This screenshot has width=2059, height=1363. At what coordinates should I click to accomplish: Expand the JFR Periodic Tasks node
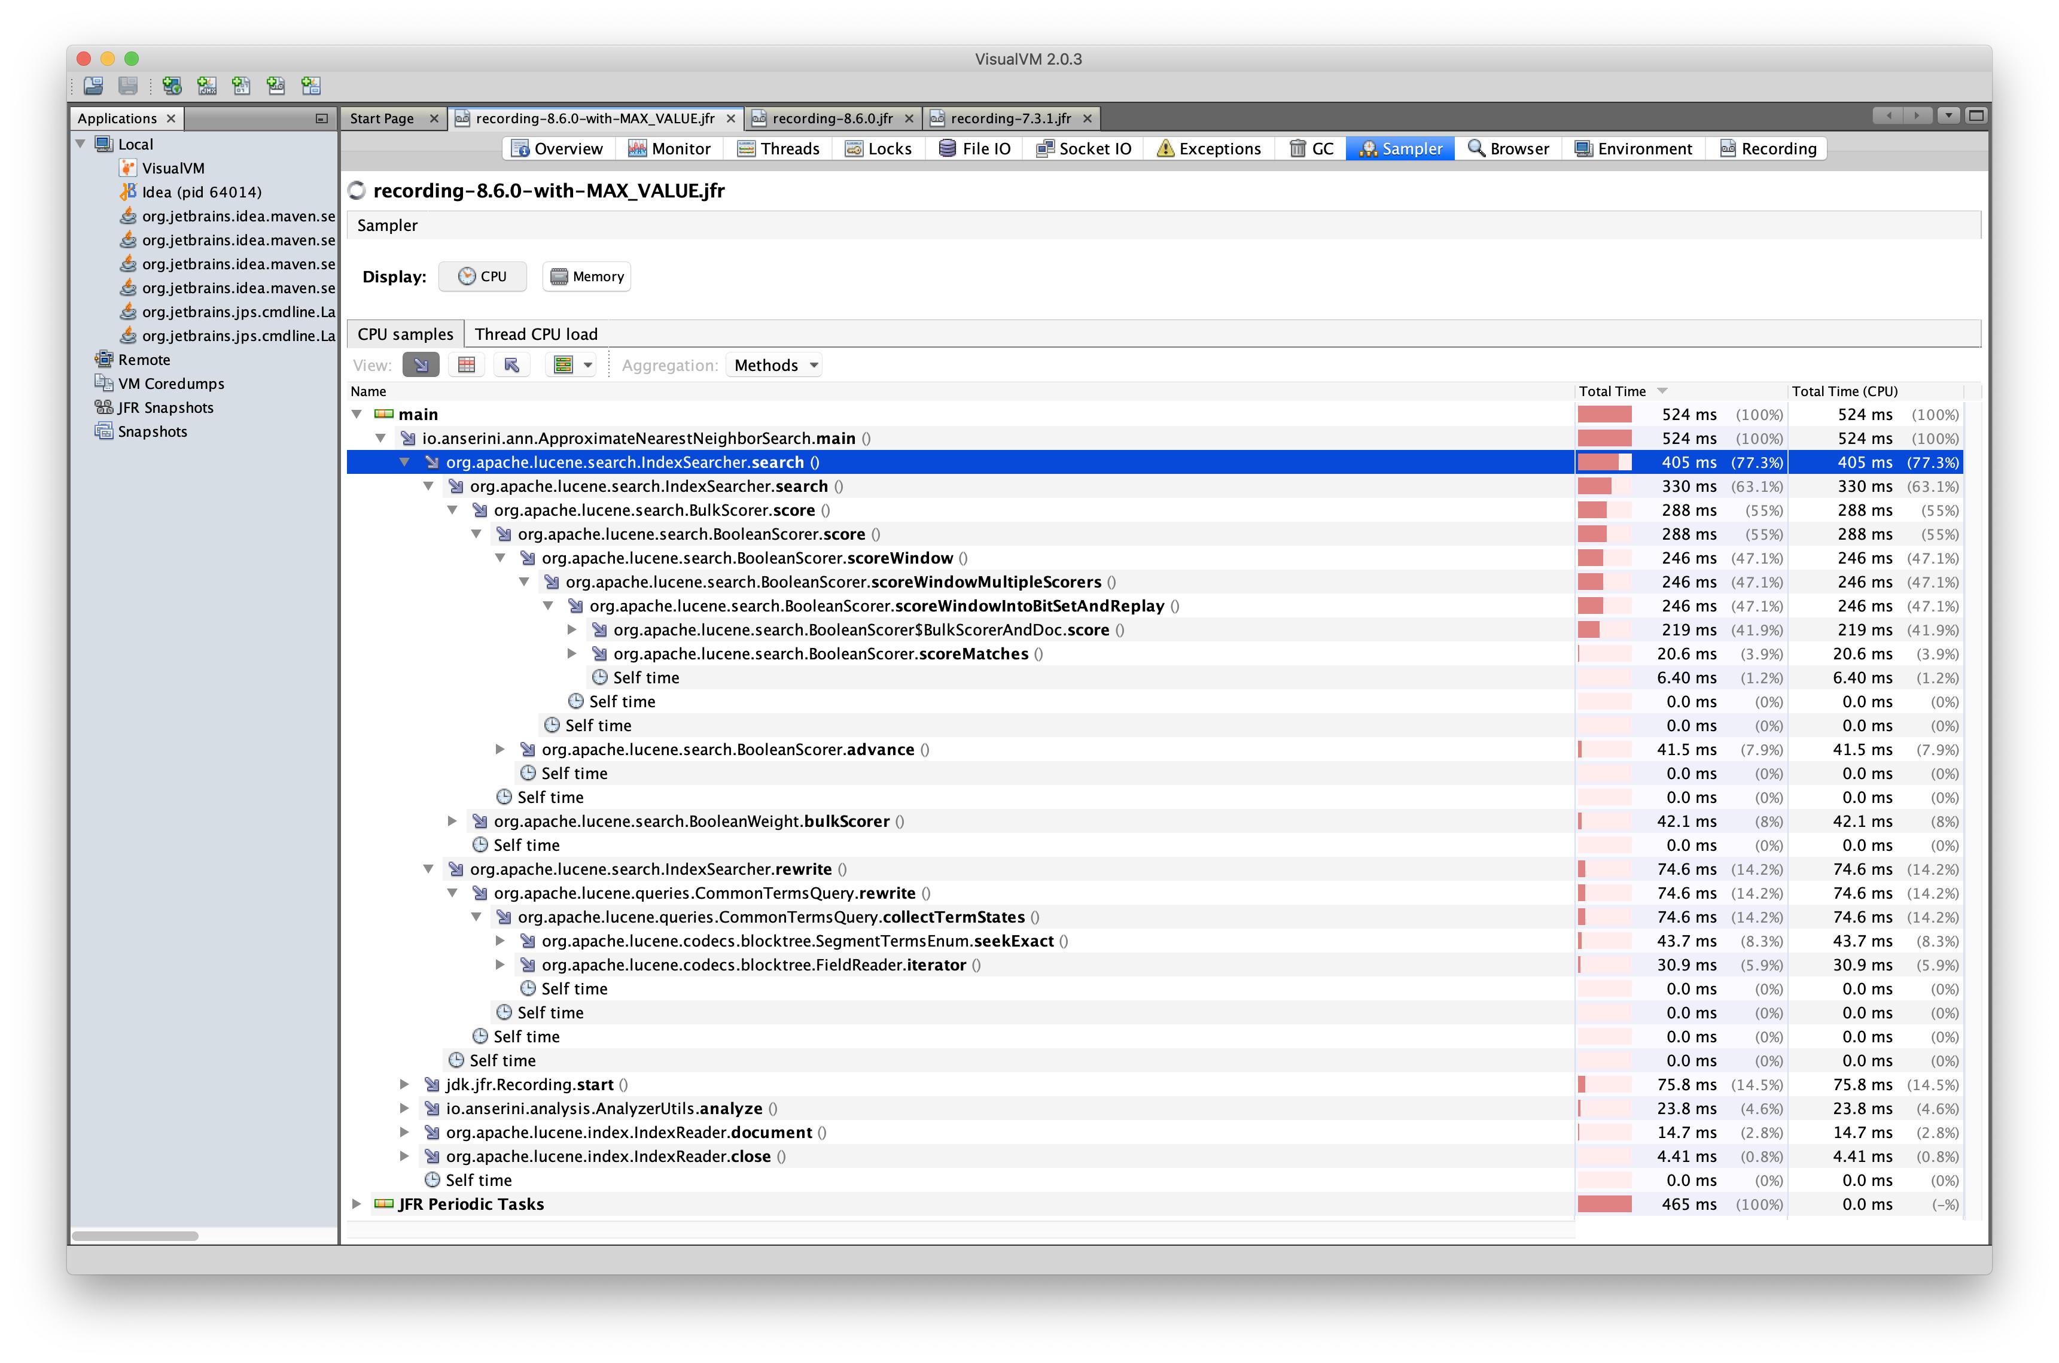click(x=357, y=1204)
